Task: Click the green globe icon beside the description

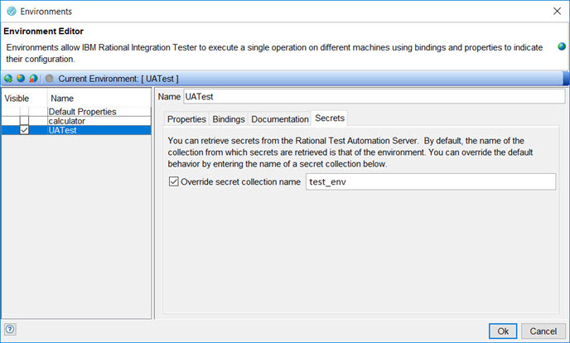Action: (x=562, y=46)
